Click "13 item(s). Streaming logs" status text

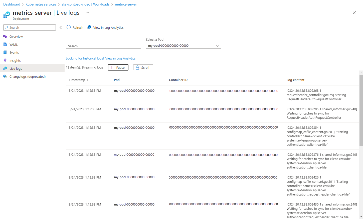(84, 67)
